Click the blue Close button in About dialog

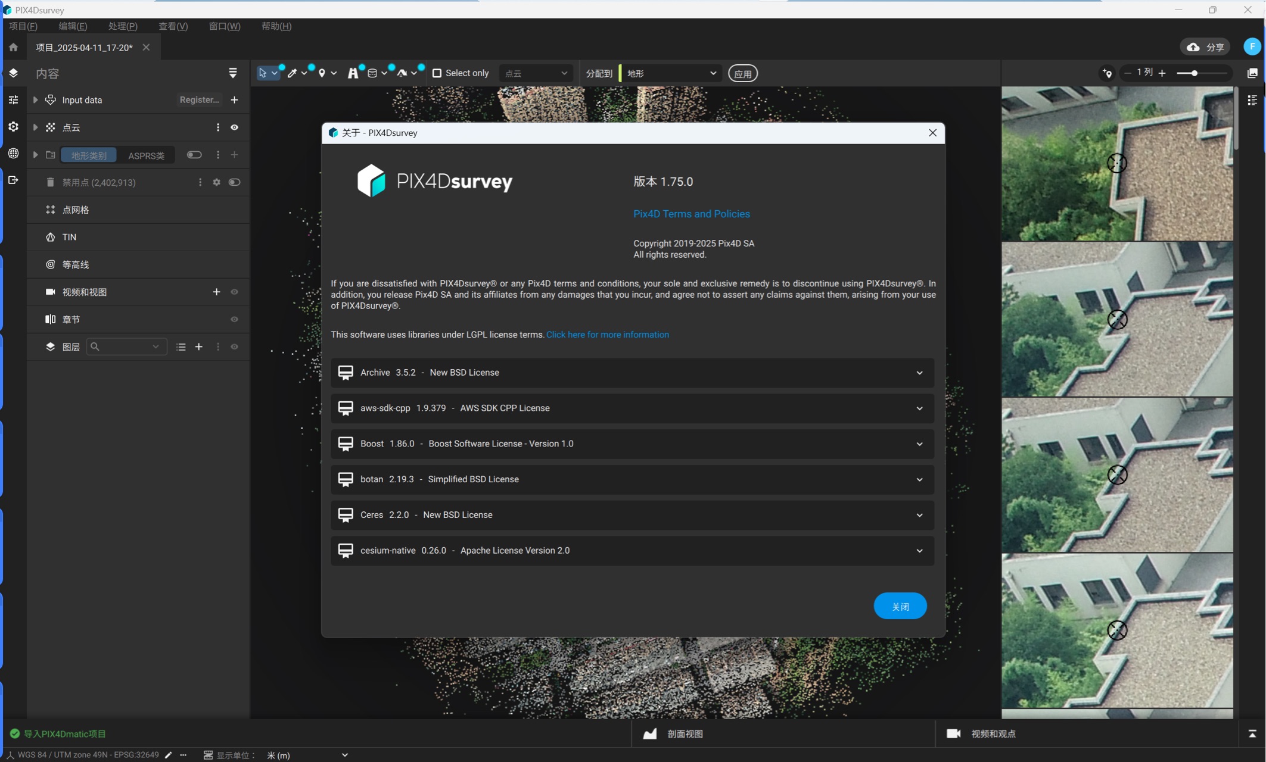coord(900,606)
